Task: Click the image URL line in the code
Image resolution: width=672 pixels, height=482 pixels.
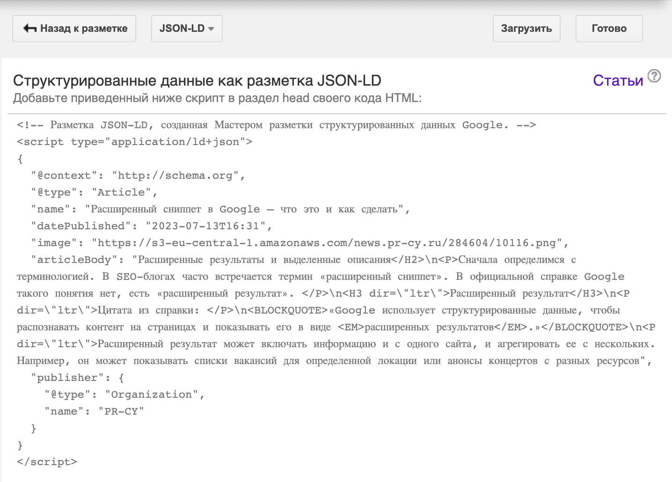Action: [299, 243]
